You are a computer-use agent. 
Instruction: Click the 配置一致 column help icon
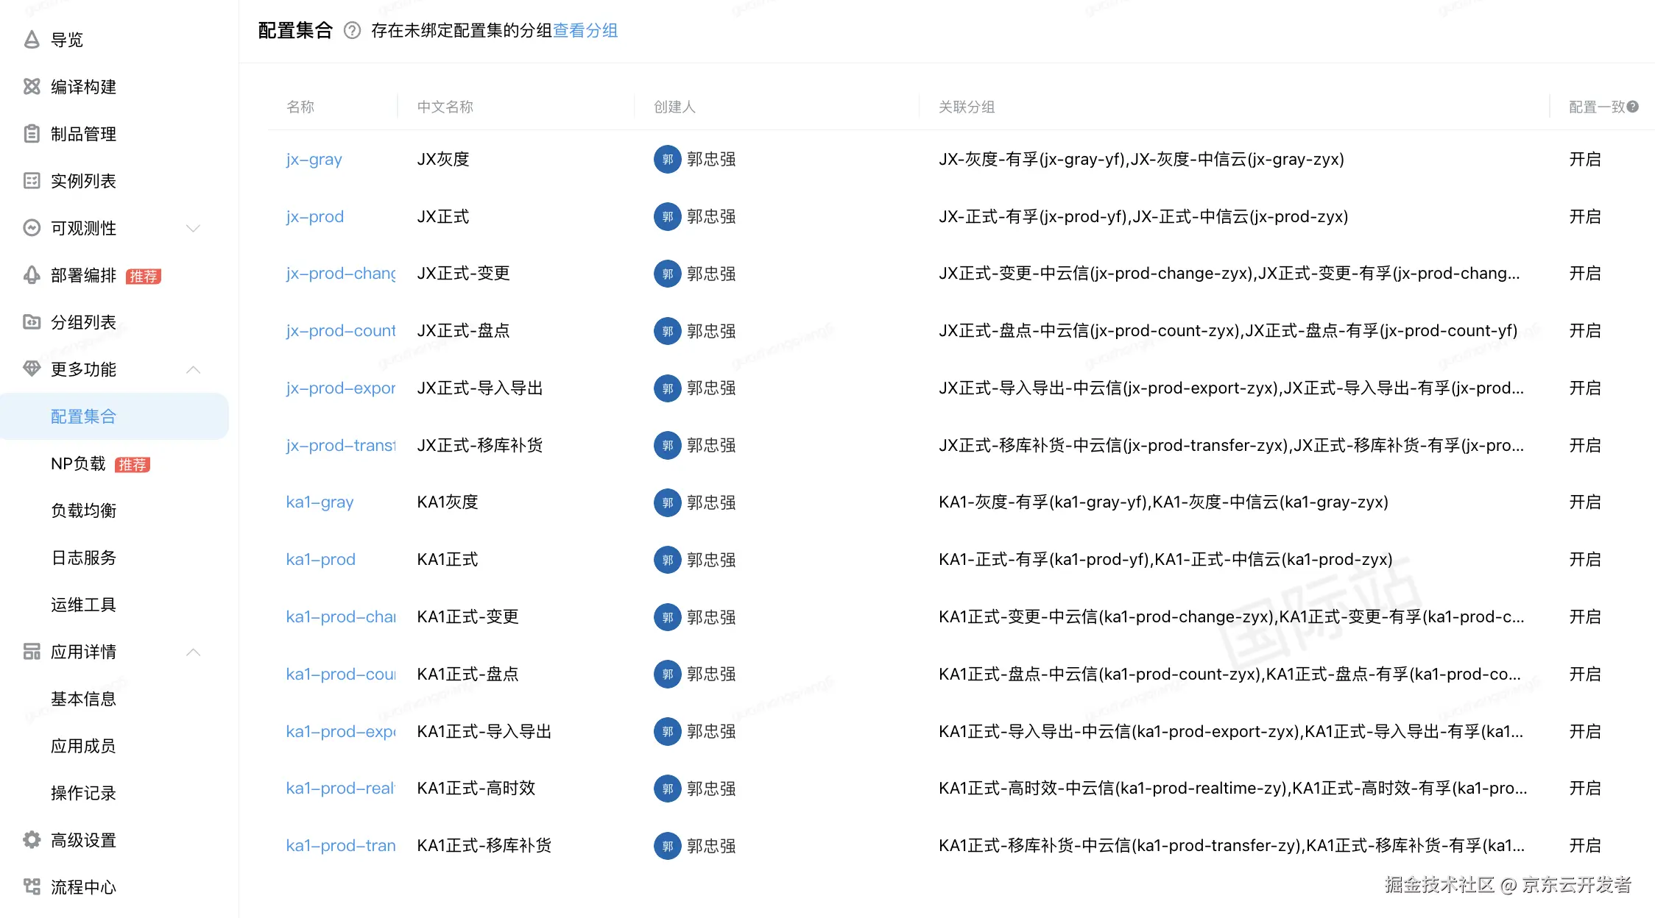[1633, 107]
